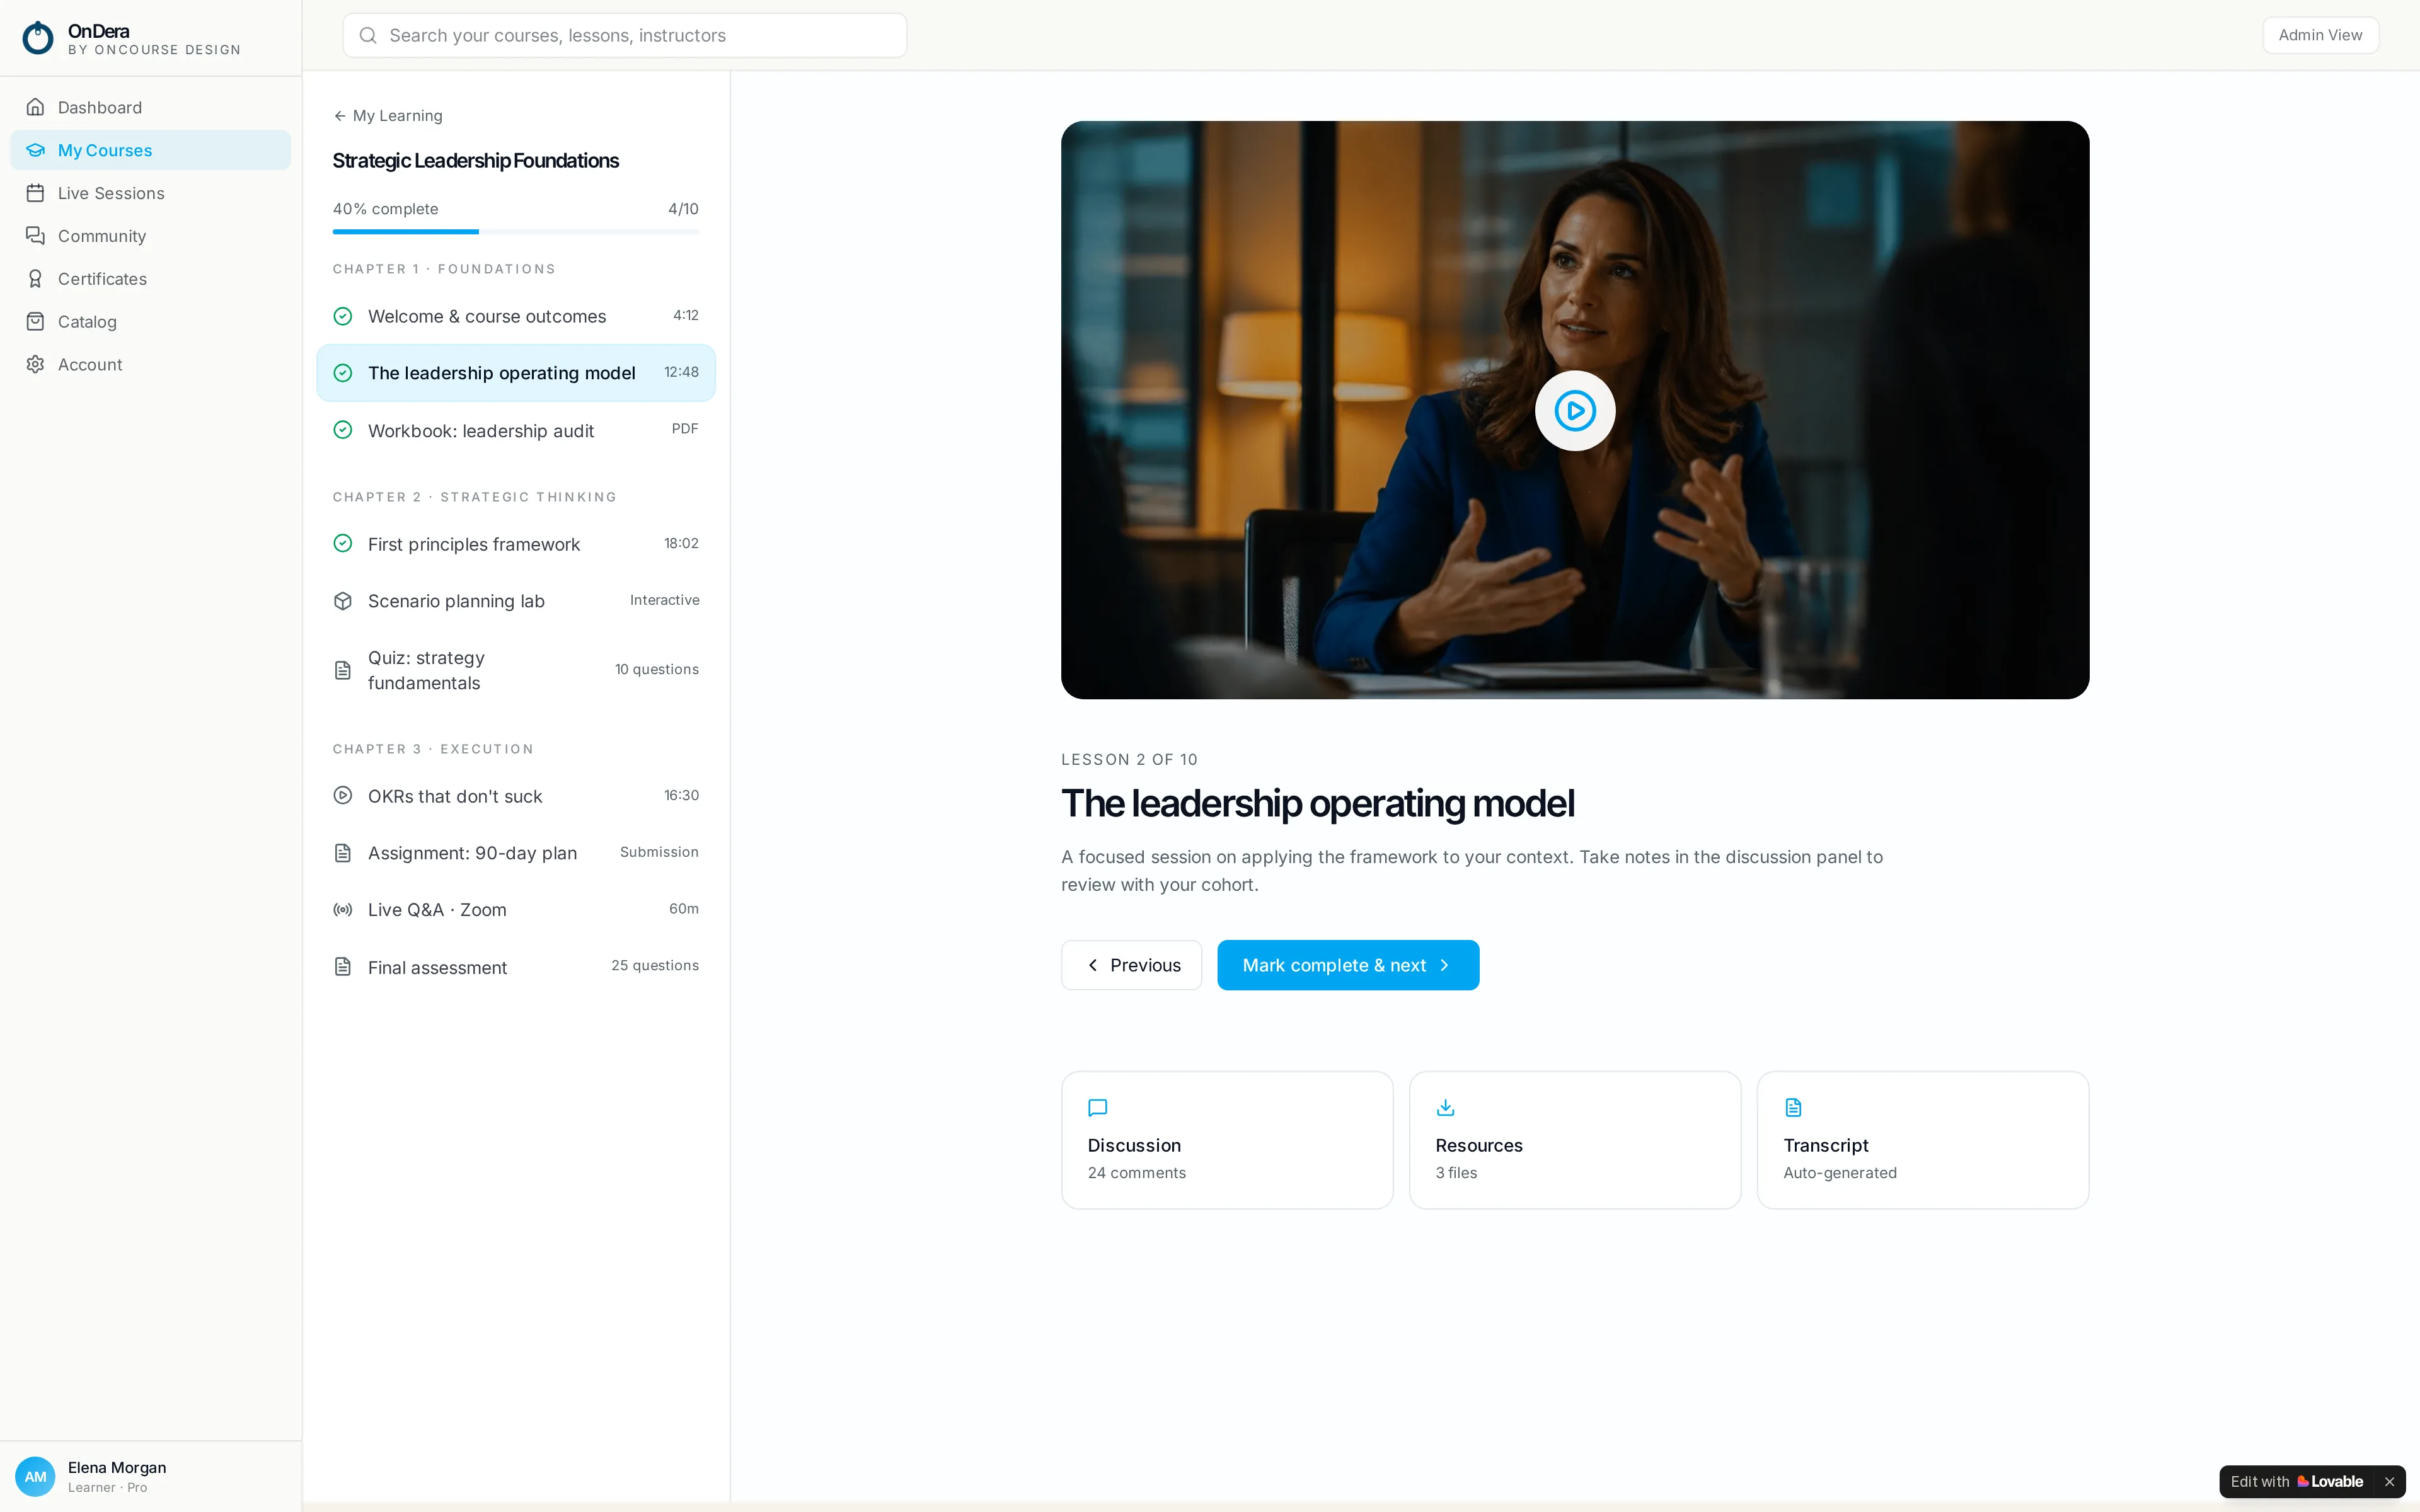Click the document icon for Final assessment
The width and height of the screenshot is (2420, 1512).
coord(343,967)
